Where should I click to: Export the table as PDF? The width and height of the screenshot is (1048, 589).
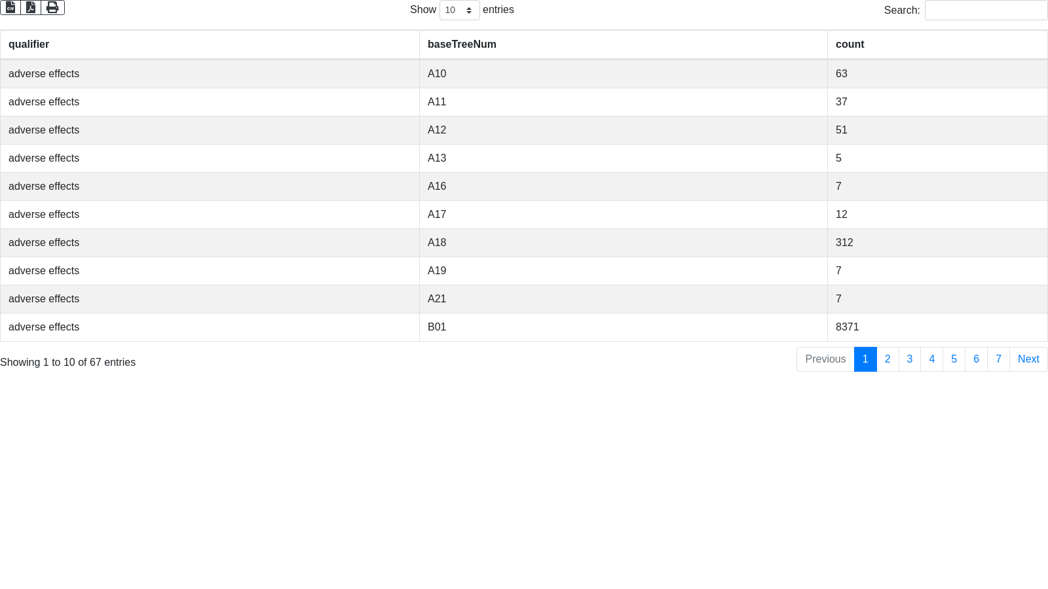31,7
